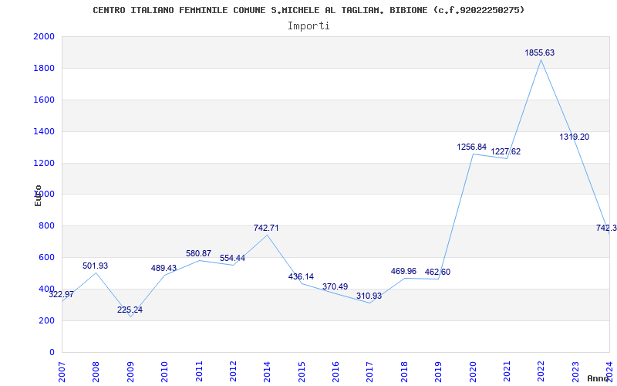The width and height of the screenshot is (617, 386).
Task: Click the 310.93 value label
Action: coord(369,296)
